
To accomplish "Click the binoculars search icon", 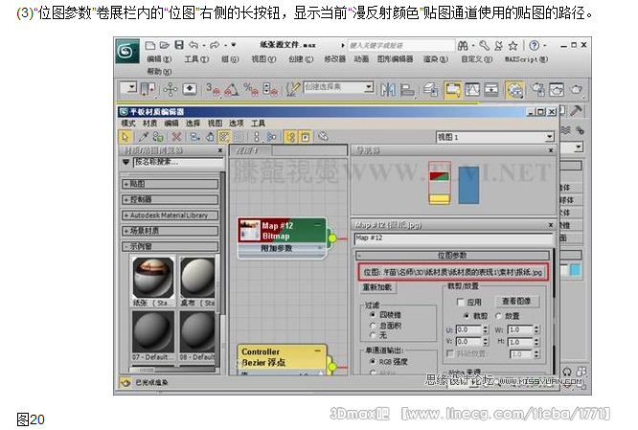I will [x=463, y=46].
